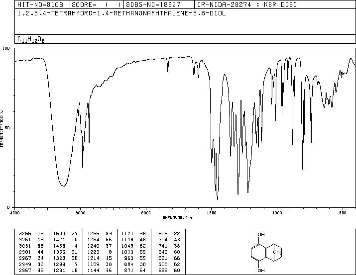
Task: Click the upper OH group in the structure
Action: click(x=261, y=234)
